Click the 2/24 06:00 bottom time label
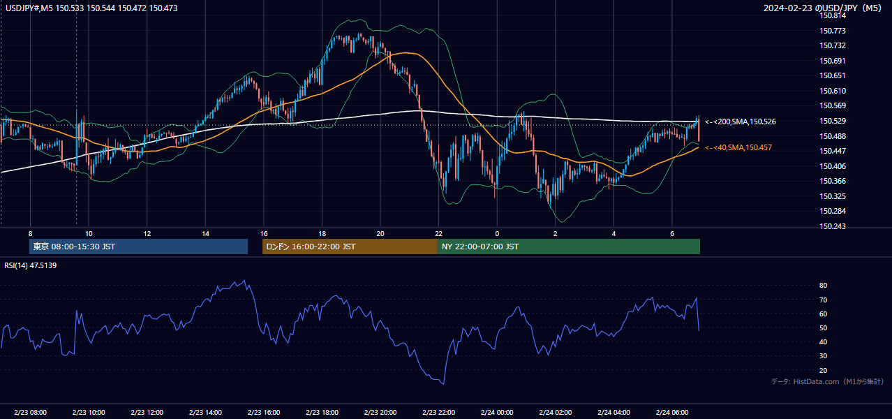This screenshot has height=419, width=892. pyautogui.click(x=672, y=412)
